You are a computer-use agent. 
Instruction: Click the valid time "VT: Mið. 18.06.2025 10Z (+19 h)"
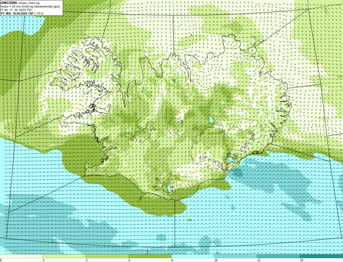point(22,13)
